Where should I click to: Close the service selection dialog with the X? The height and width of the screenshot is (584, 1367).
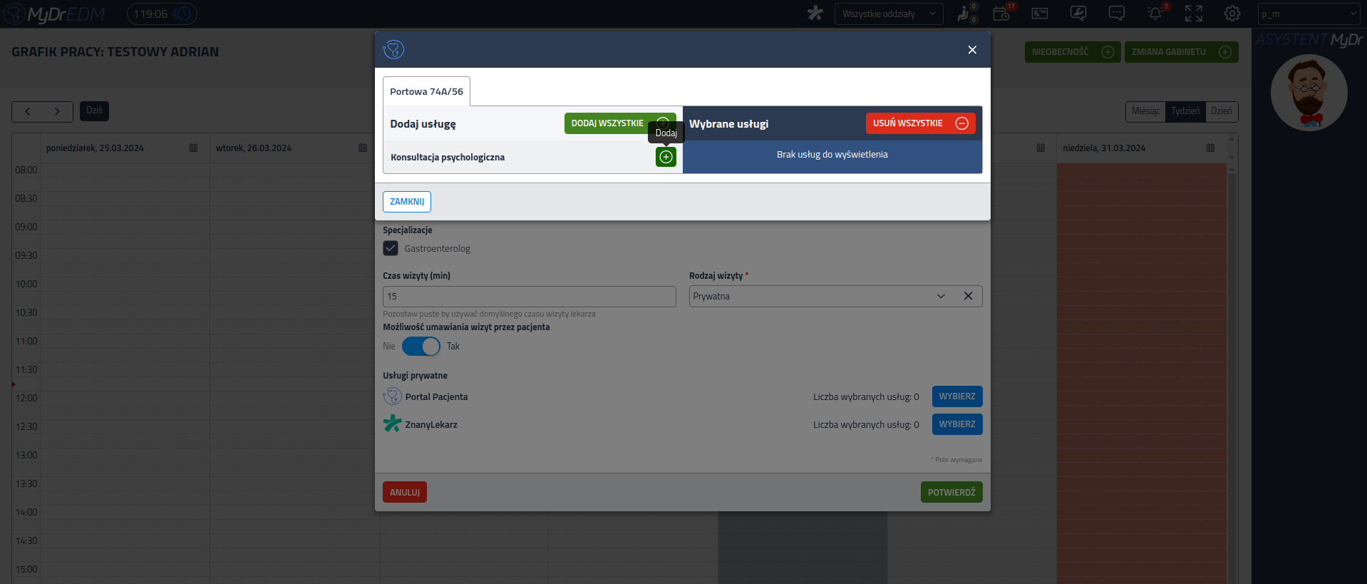pyautogui.click(x=972, y=50)
